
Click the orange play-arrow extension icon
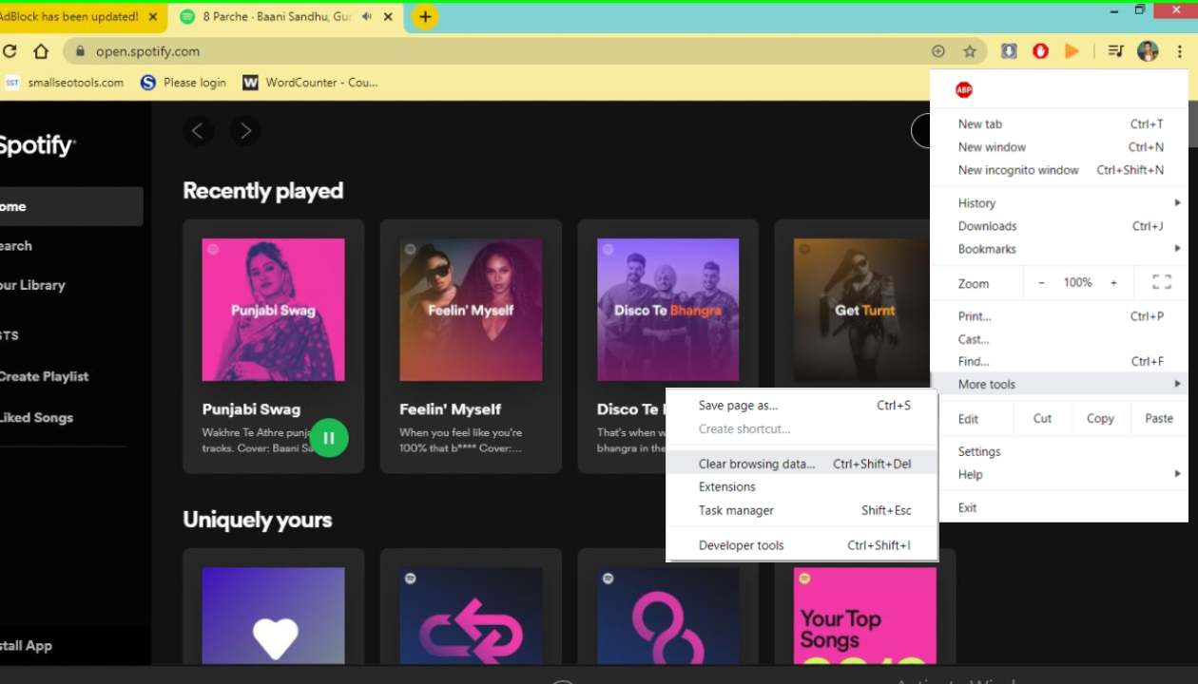pyautogui.click(x=1072, y=51)
